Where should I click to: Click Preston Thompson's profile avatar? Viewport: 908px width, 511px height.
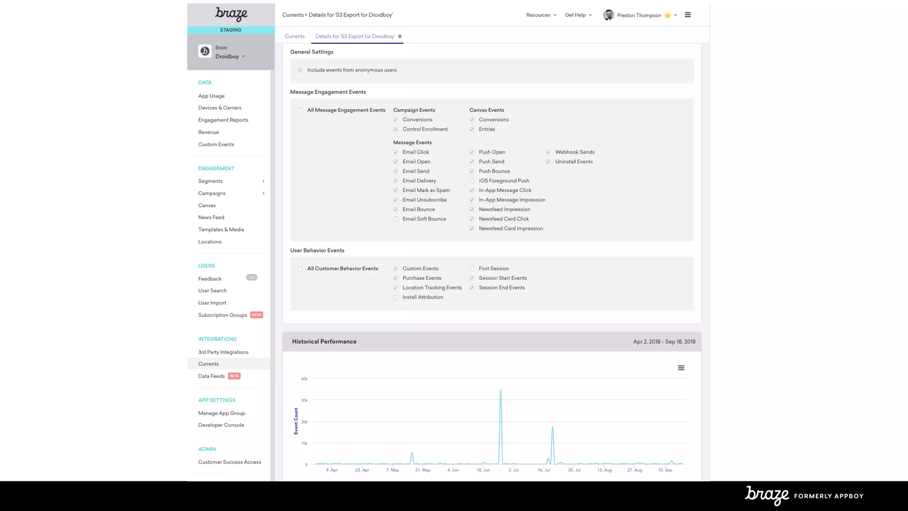click(x=609, y=15)
